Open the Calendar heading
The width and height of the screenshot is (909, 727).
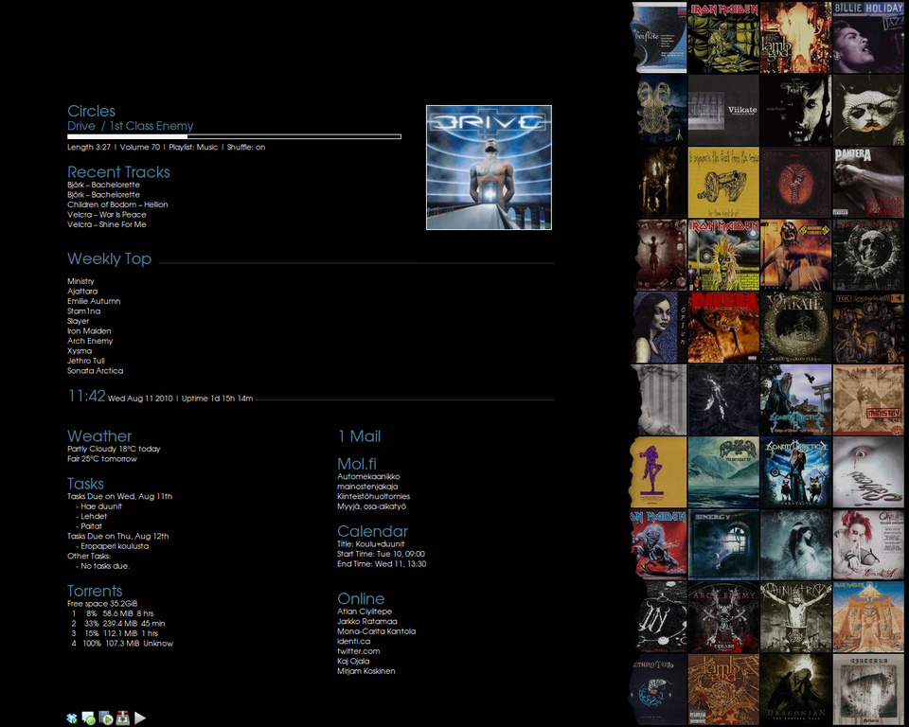click(x=372, y=531)
